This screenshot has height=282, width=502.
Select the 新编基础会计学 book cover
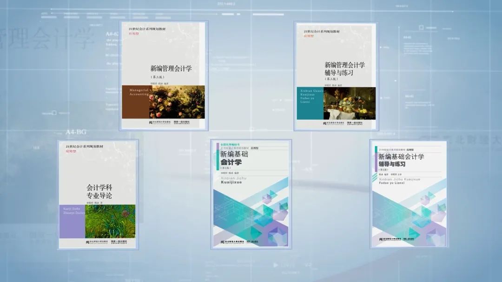pyautogui.click(x=251, y=194)
